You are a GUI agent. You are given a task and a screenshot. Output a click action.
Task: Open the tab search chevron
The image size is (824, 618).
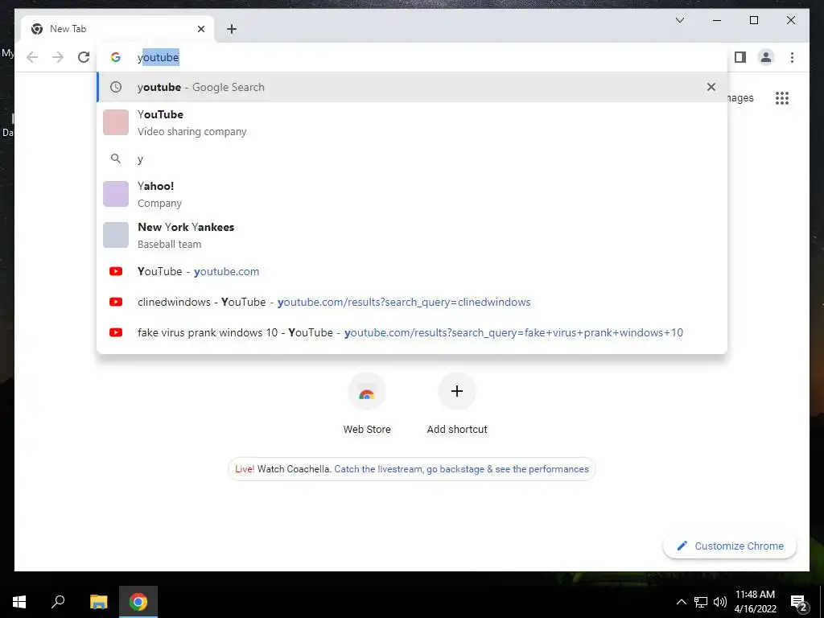(x=679, y=20)
